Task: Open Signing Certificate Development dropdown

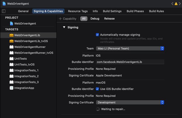Action: click(130, 102)
